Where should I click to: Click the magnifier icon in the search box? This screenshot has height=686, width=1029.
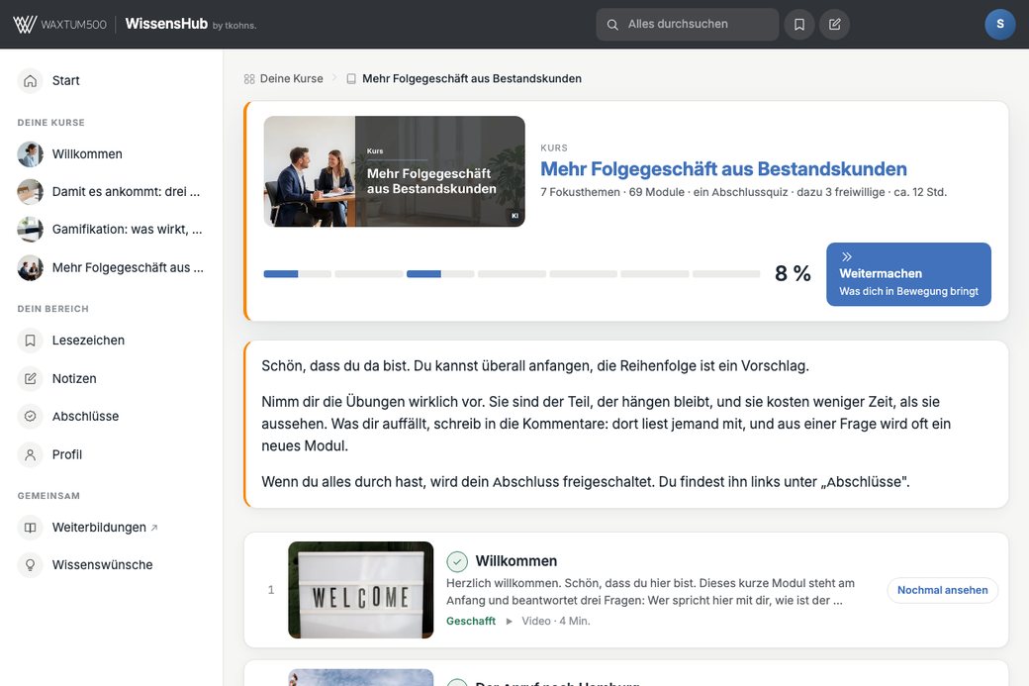coord(612,25)
